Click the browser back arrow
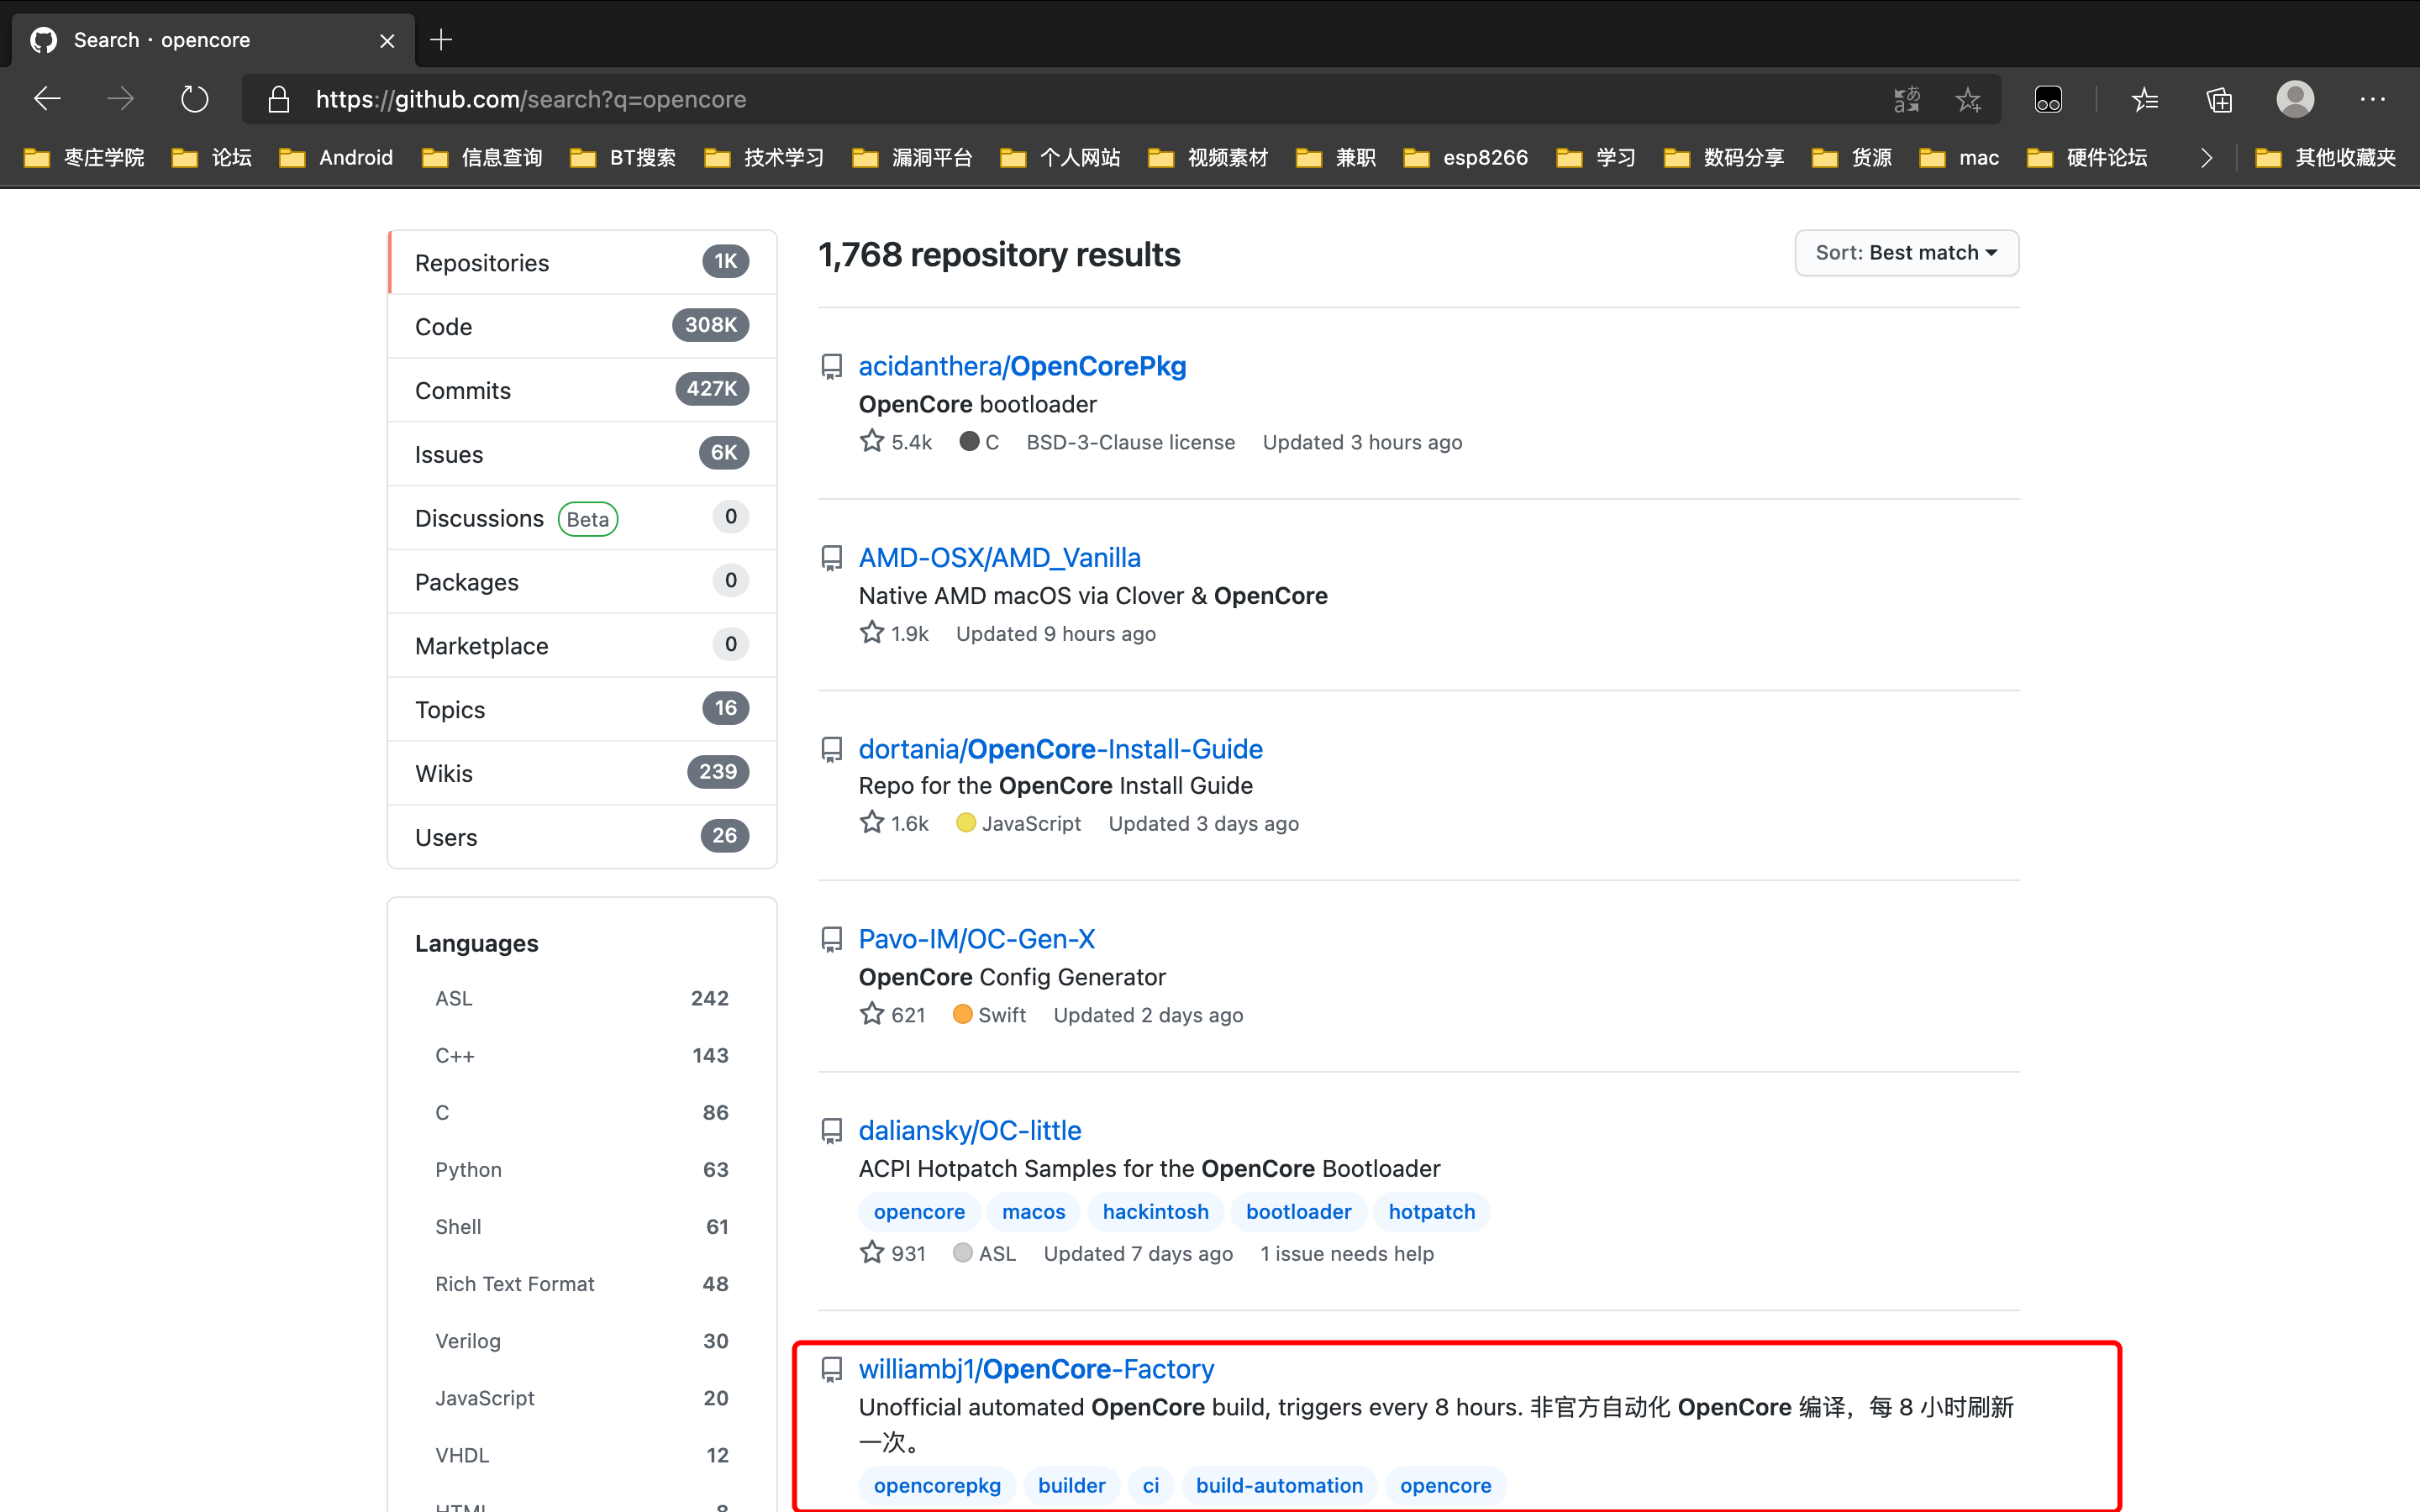The width and height of the screenshot is (2420, 1512). [x=47, y=99]
